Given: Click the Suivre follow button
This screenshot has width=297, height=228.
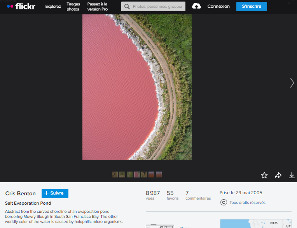Looking at the screenshot, I should (55, 193).
